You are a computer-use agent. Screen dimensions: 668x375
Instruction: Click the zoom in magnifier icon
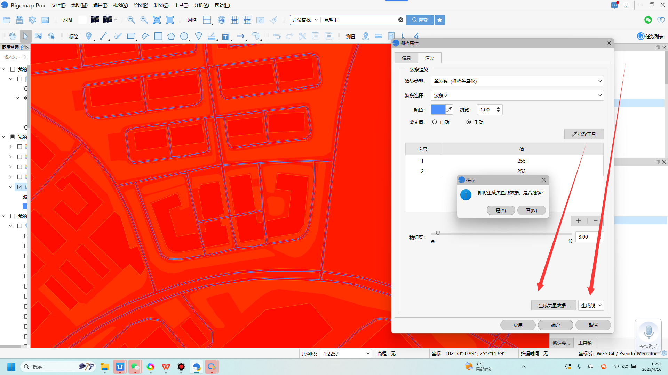(131, 20)
